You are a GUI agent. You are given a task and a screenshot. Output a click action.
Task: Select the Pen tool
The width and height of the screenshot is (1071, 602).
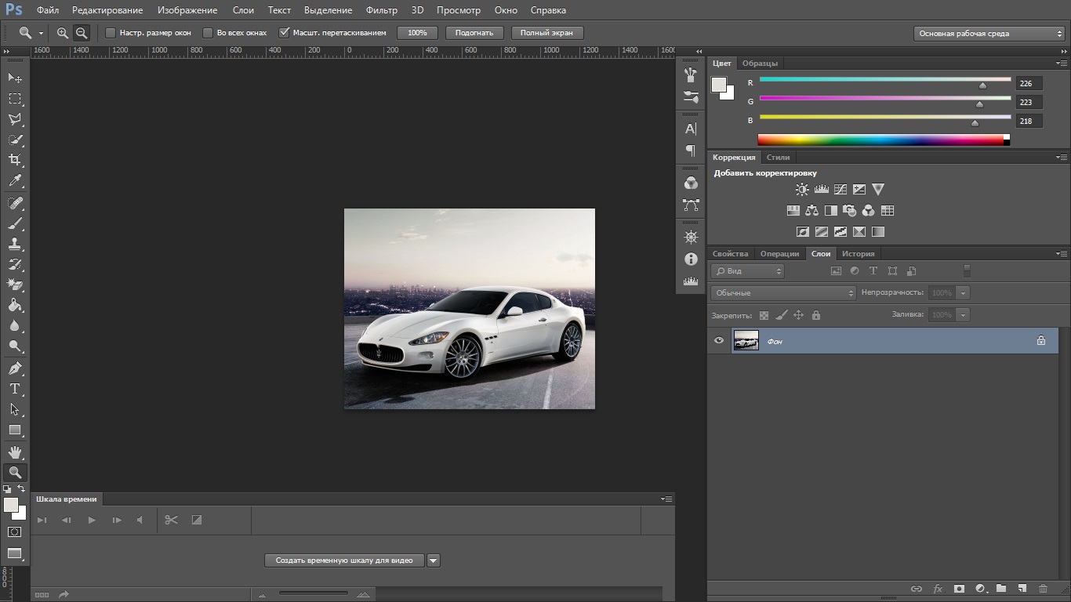click(x=15, y=368)
